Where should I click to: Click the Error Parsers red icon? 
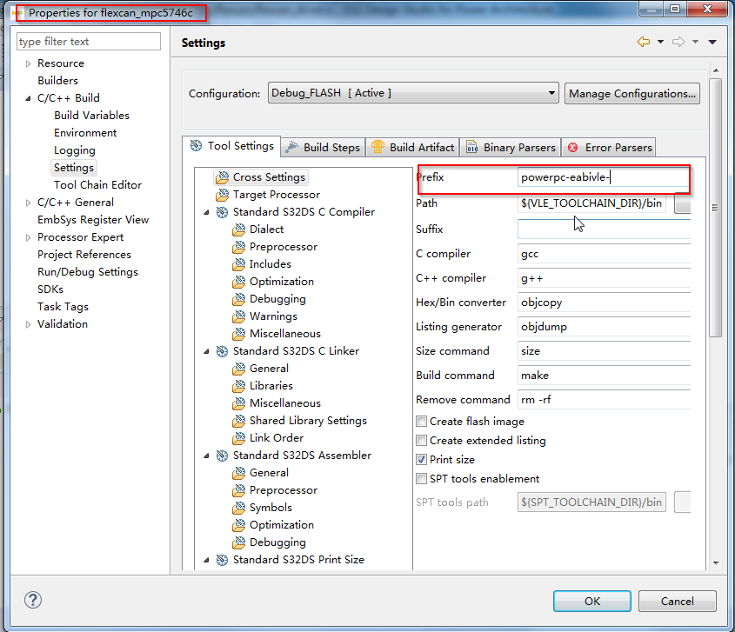click(573, 148)
